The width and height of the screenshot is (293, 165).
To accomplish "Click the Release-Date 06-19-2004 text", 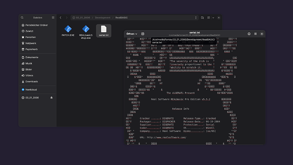I will [x=202, y=121].
